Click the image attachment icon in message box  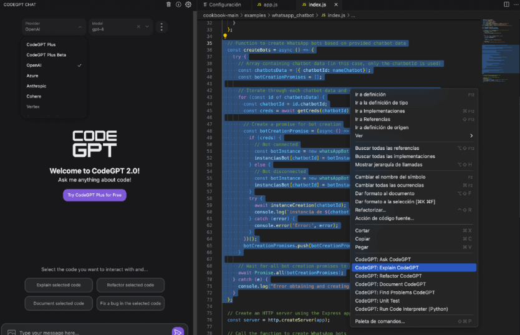click(x=11, y=332)
